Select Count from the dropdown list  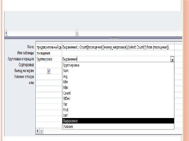point(118,93)
